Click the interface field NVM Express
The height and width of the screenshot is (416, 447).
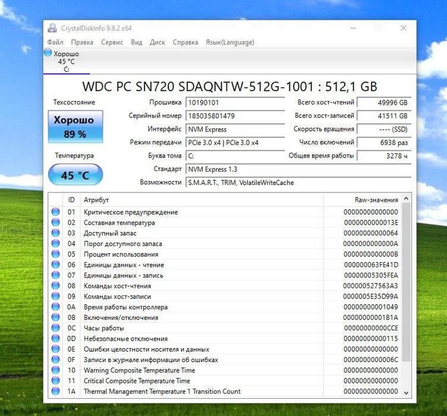pos(235,130)
